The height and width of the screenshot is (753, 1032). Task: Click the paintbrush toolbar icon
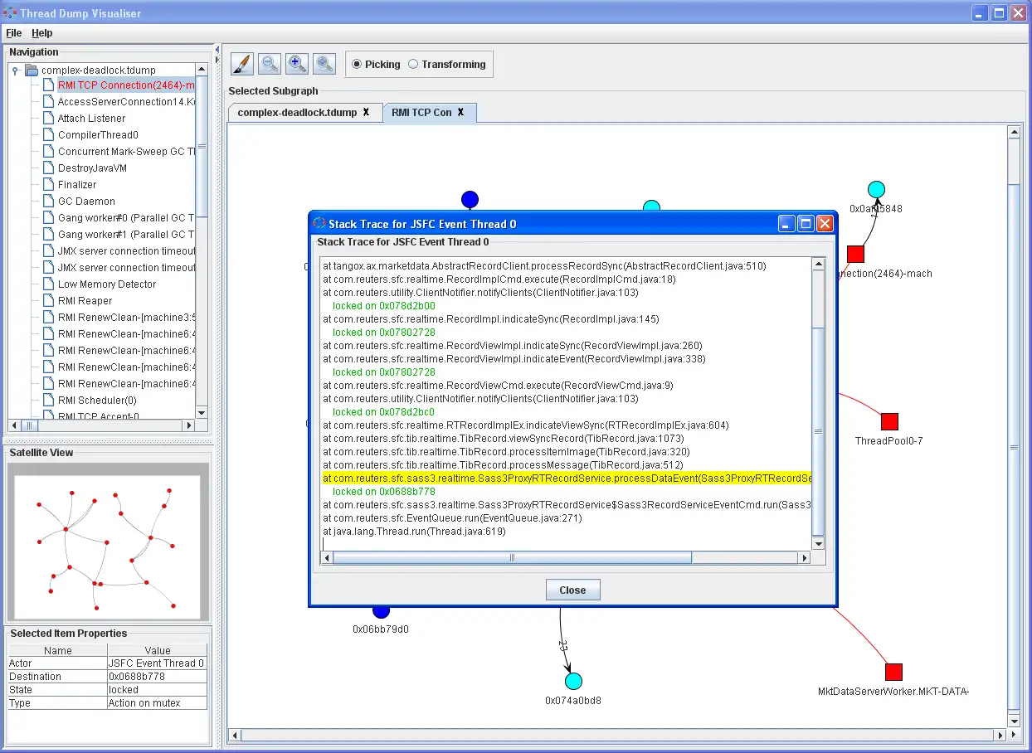242,64
